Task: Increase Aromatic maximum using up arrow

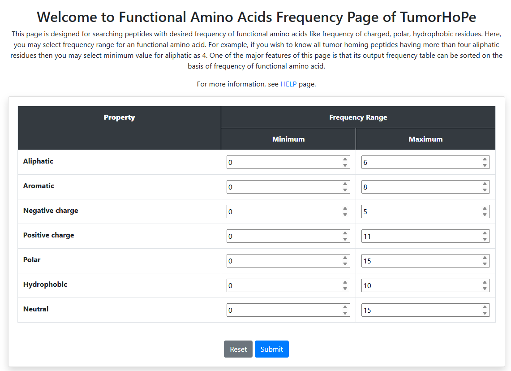Action: [485, 184]
